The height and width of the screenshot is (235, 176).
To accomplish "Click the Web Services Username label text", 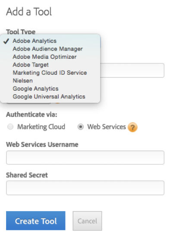I will [x=42, y=145].
